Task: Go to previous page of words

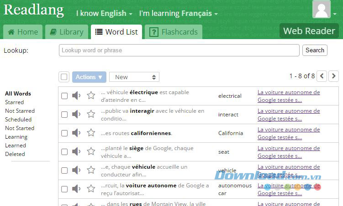Action: point(322,76)
